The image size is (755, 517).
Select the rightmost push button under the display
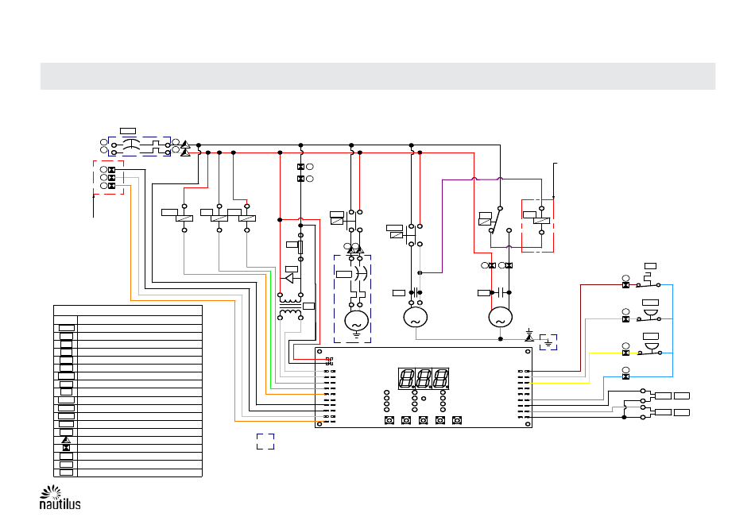pos(457,421)
